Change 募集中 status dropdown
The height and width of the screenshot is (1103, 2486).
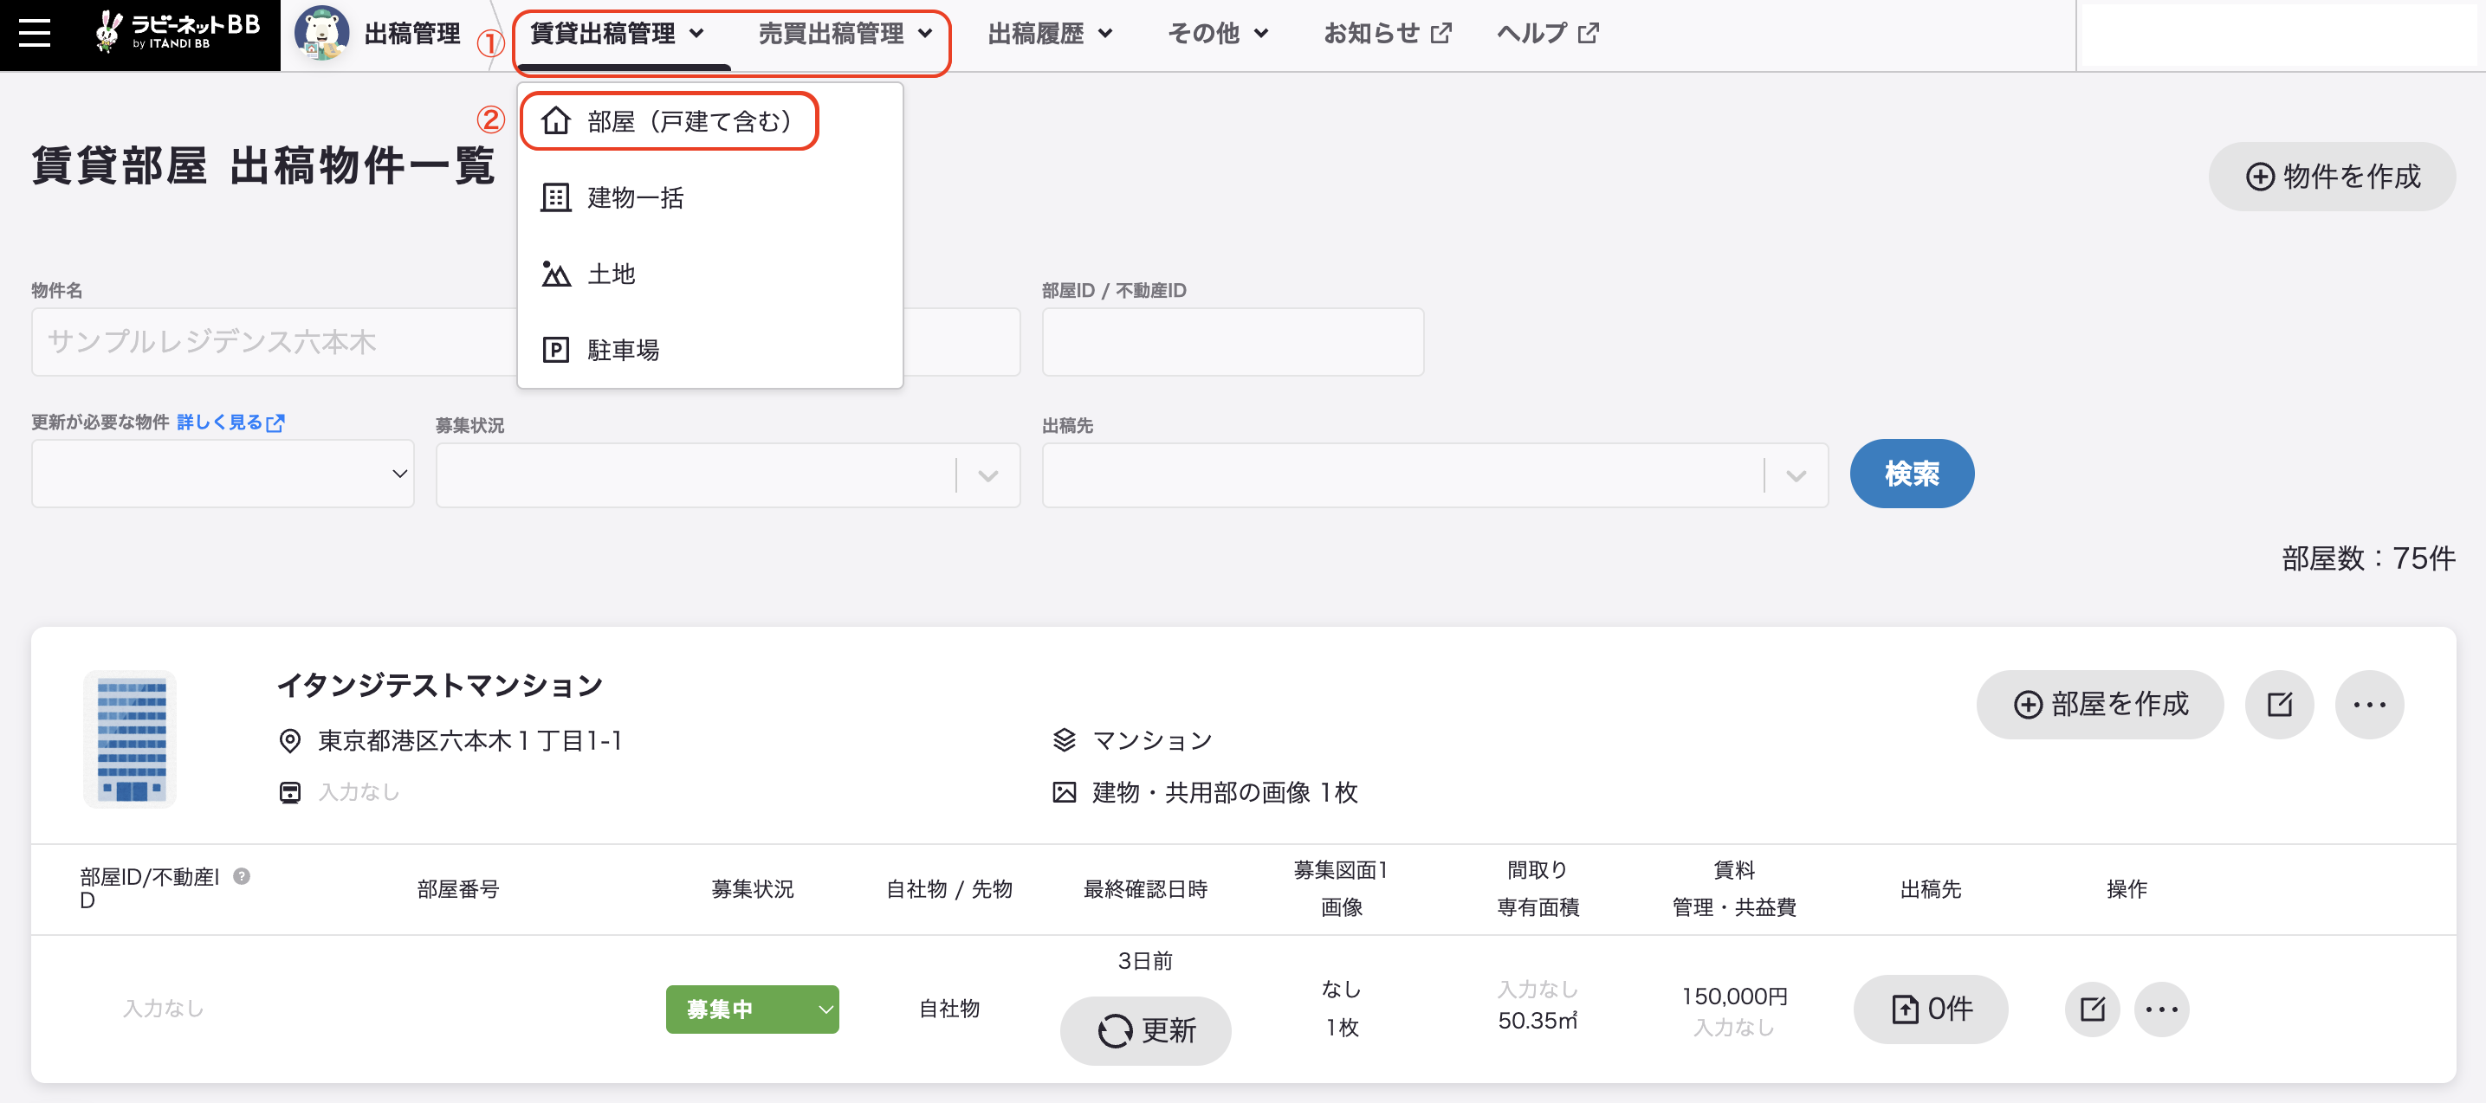click(x=752, y=1009)
